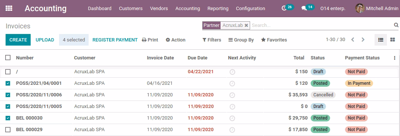Open the Accounting top menu
400x136 pixels.
point(188,9)
